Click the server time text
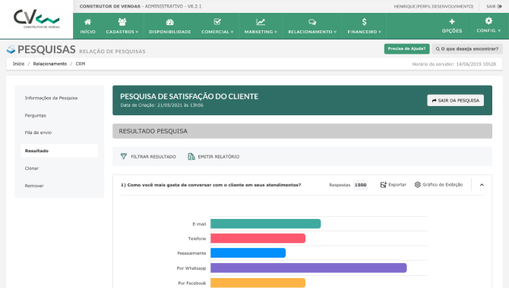Viewport: 509px width, 288px height. [454, 64]
